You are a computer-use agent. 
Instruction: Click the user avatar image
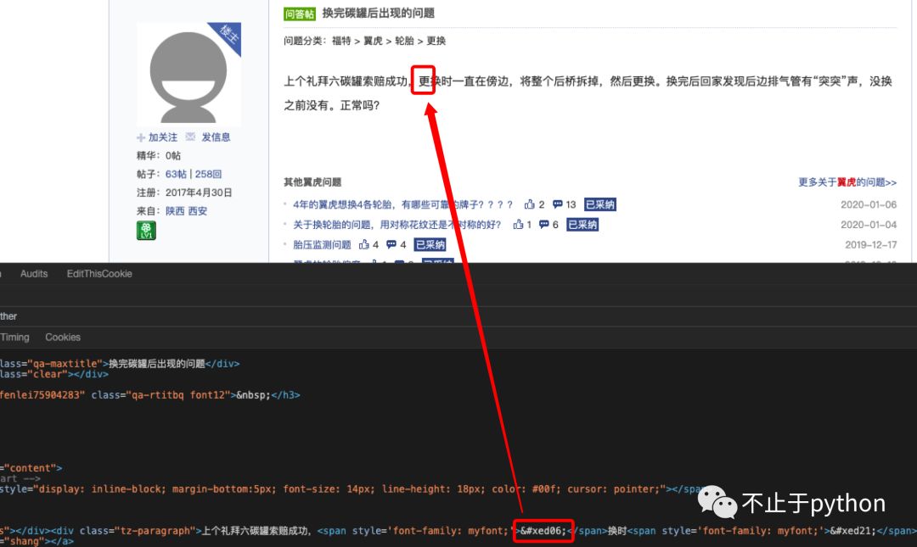point(188,74)
